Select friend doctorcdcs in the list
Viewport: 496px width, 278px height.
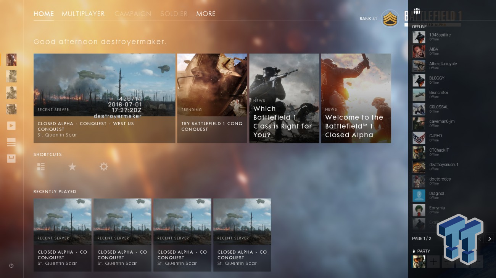click(453, 181)
